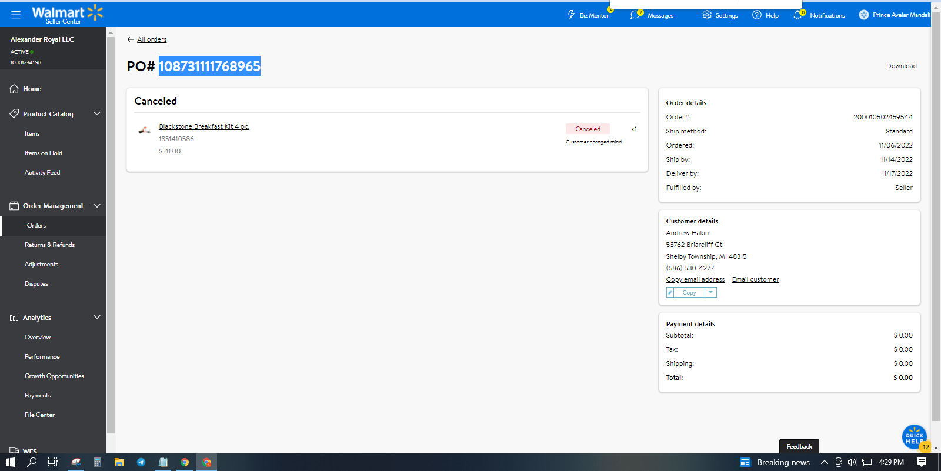Go back to All orders
941x471 pixels.
point(152,40)
